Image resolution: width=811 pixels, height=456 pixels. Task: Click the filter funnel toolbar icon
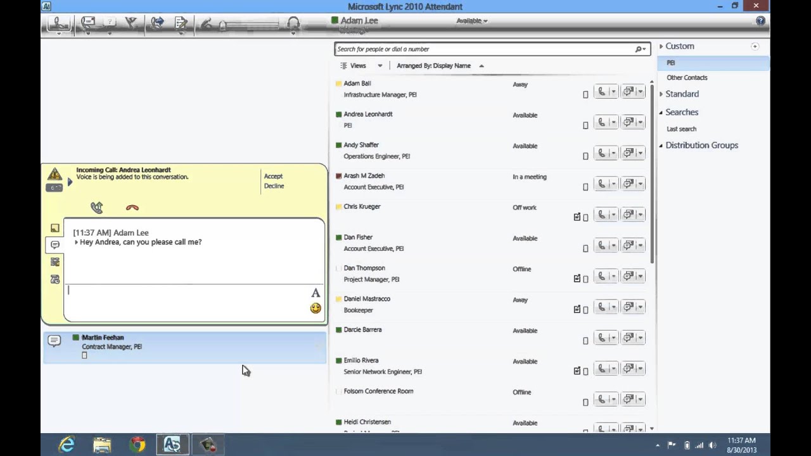coord(131,23)
